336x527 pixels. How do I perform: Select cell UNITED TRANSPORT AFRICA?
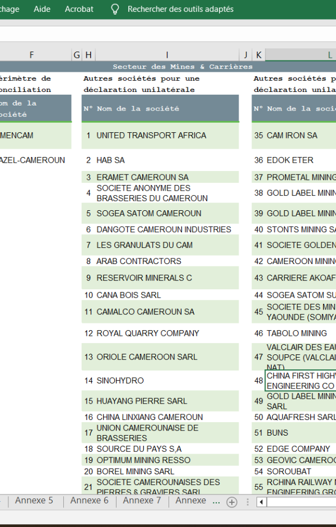[x=167, y=136]
